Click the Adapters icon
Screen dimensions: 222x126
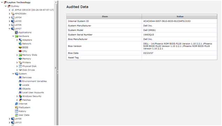point(20,40)
